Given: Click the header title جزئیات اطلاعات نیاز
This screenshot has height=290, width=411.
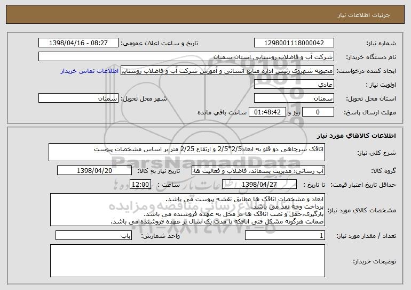Looking at the screenshot, I should (x=363, y=15).
